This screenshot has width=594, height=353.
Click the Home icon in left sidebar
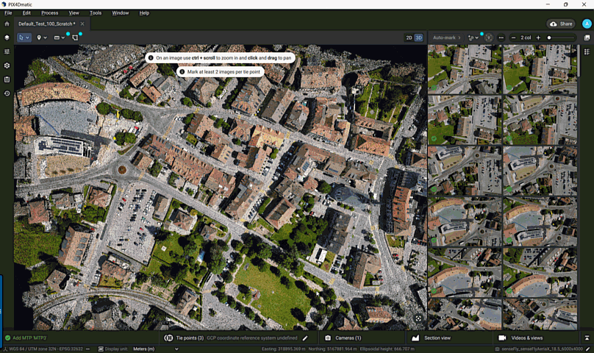coord(7,24)
